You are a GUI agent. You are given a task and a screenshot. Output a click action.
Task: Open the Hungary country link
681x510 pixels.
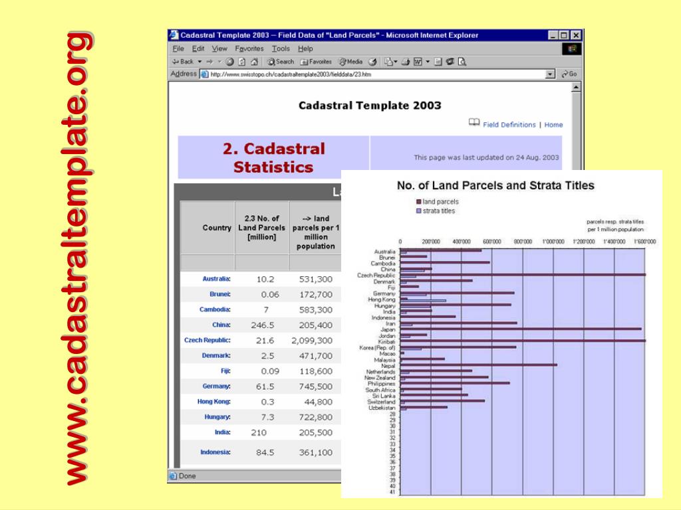(x=217, y=417)
